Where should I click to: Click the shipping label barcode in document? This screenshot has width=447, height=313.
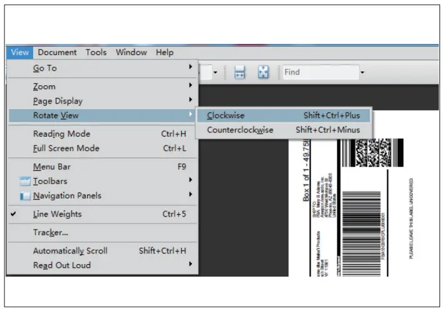(361, 233)
